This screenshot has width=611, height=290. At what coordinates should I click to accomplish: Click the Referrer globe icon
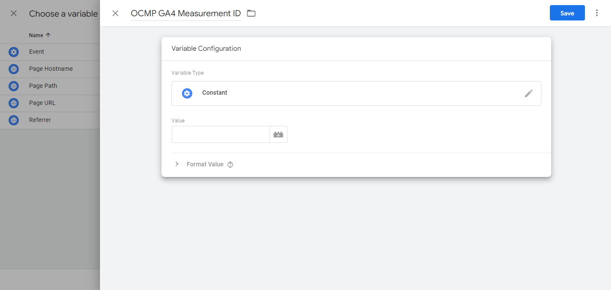click(x=14, y=120)
